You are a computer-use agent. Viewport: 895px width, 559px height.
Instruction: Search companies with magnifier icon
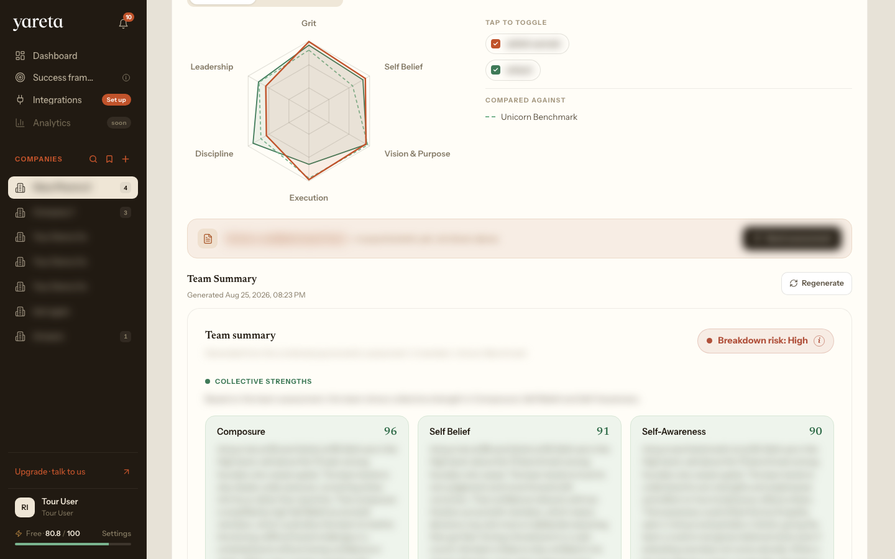click(93, 159)
